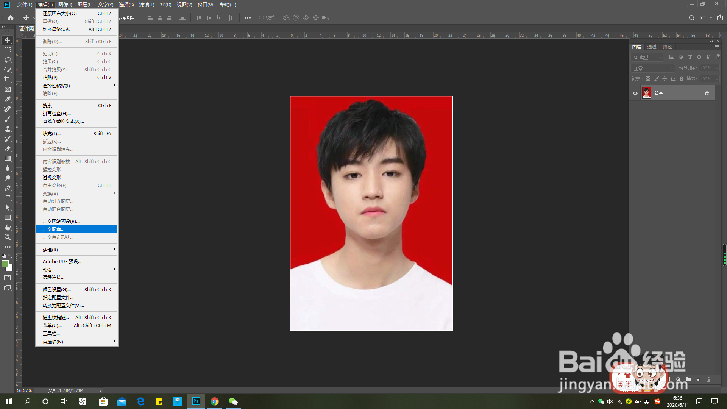Click the green foreground color swatch
Image resolution: width=727 pixels, height=409 pixels.
[x=5, y=264]
